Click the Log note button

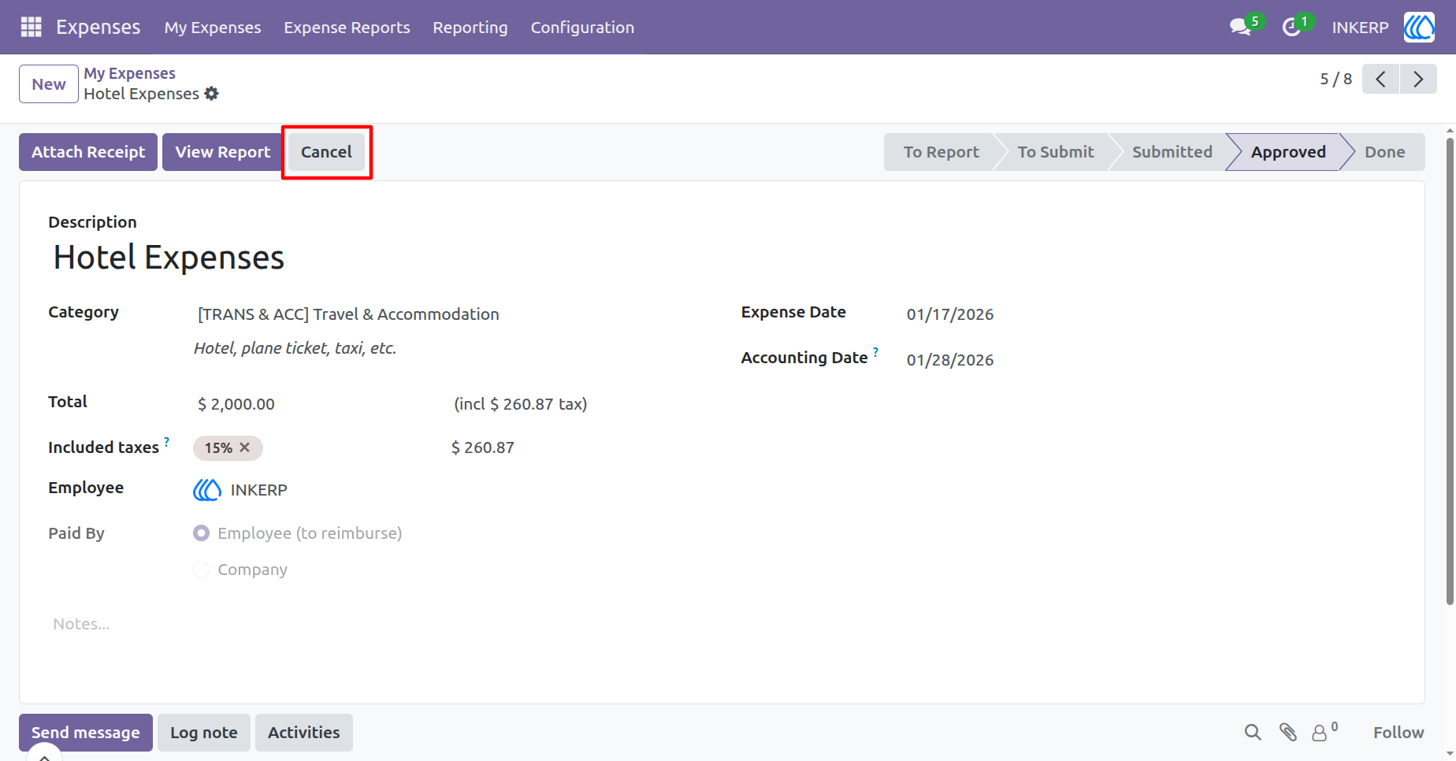point(204,733)
